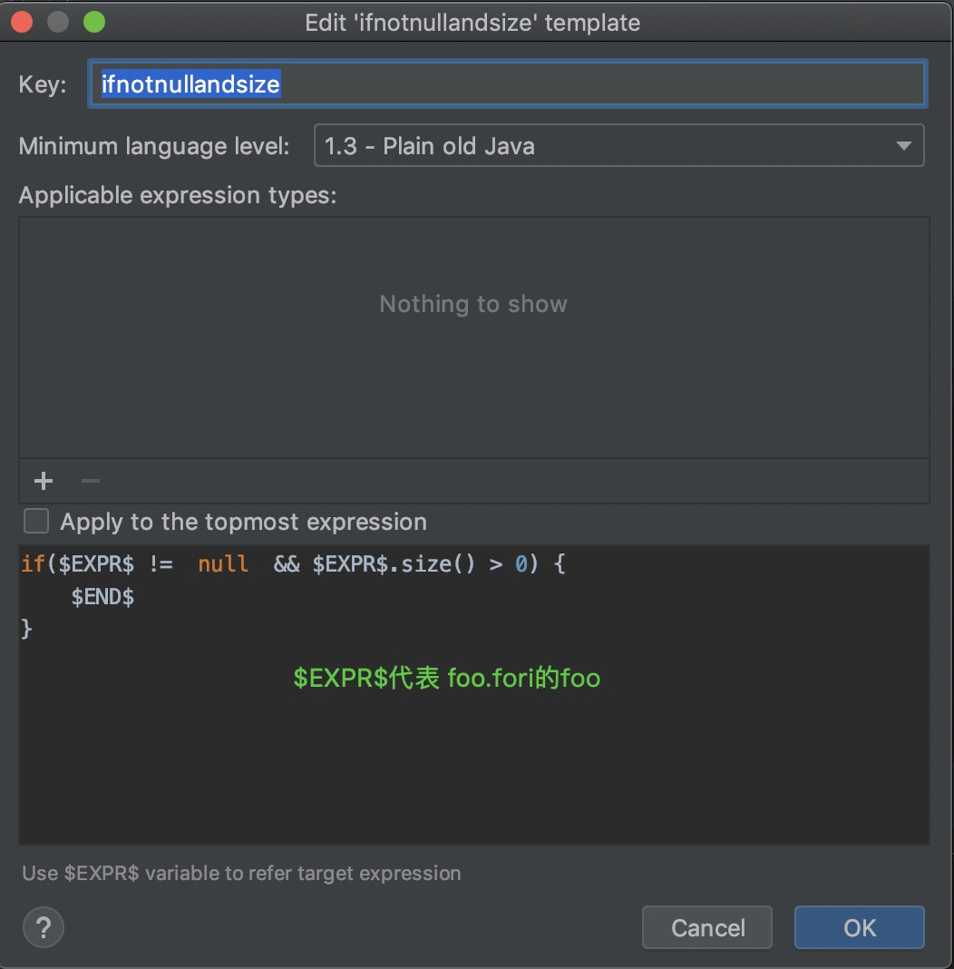The image size is (954, 969).
Task: Minimize the dialog using the yellow button
Action: coord(58,22)
